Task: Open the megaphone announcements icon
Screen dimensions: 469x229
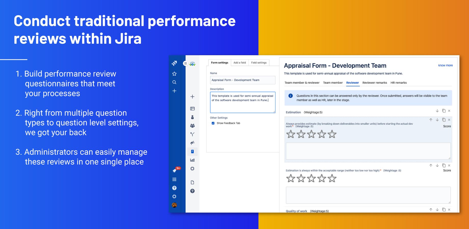Action: pos(192,143)
